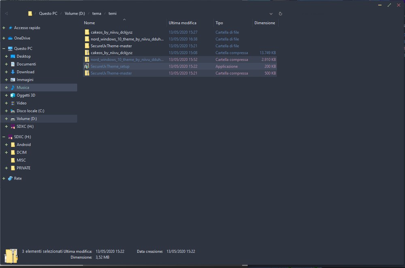405x268 pixels.
Task: Click the zip preview thumbnail in details pane
Action: [11, 255]
